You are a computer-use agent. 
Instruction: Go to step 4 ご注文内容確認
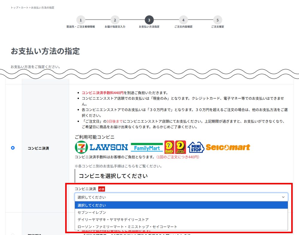[183, 20]
